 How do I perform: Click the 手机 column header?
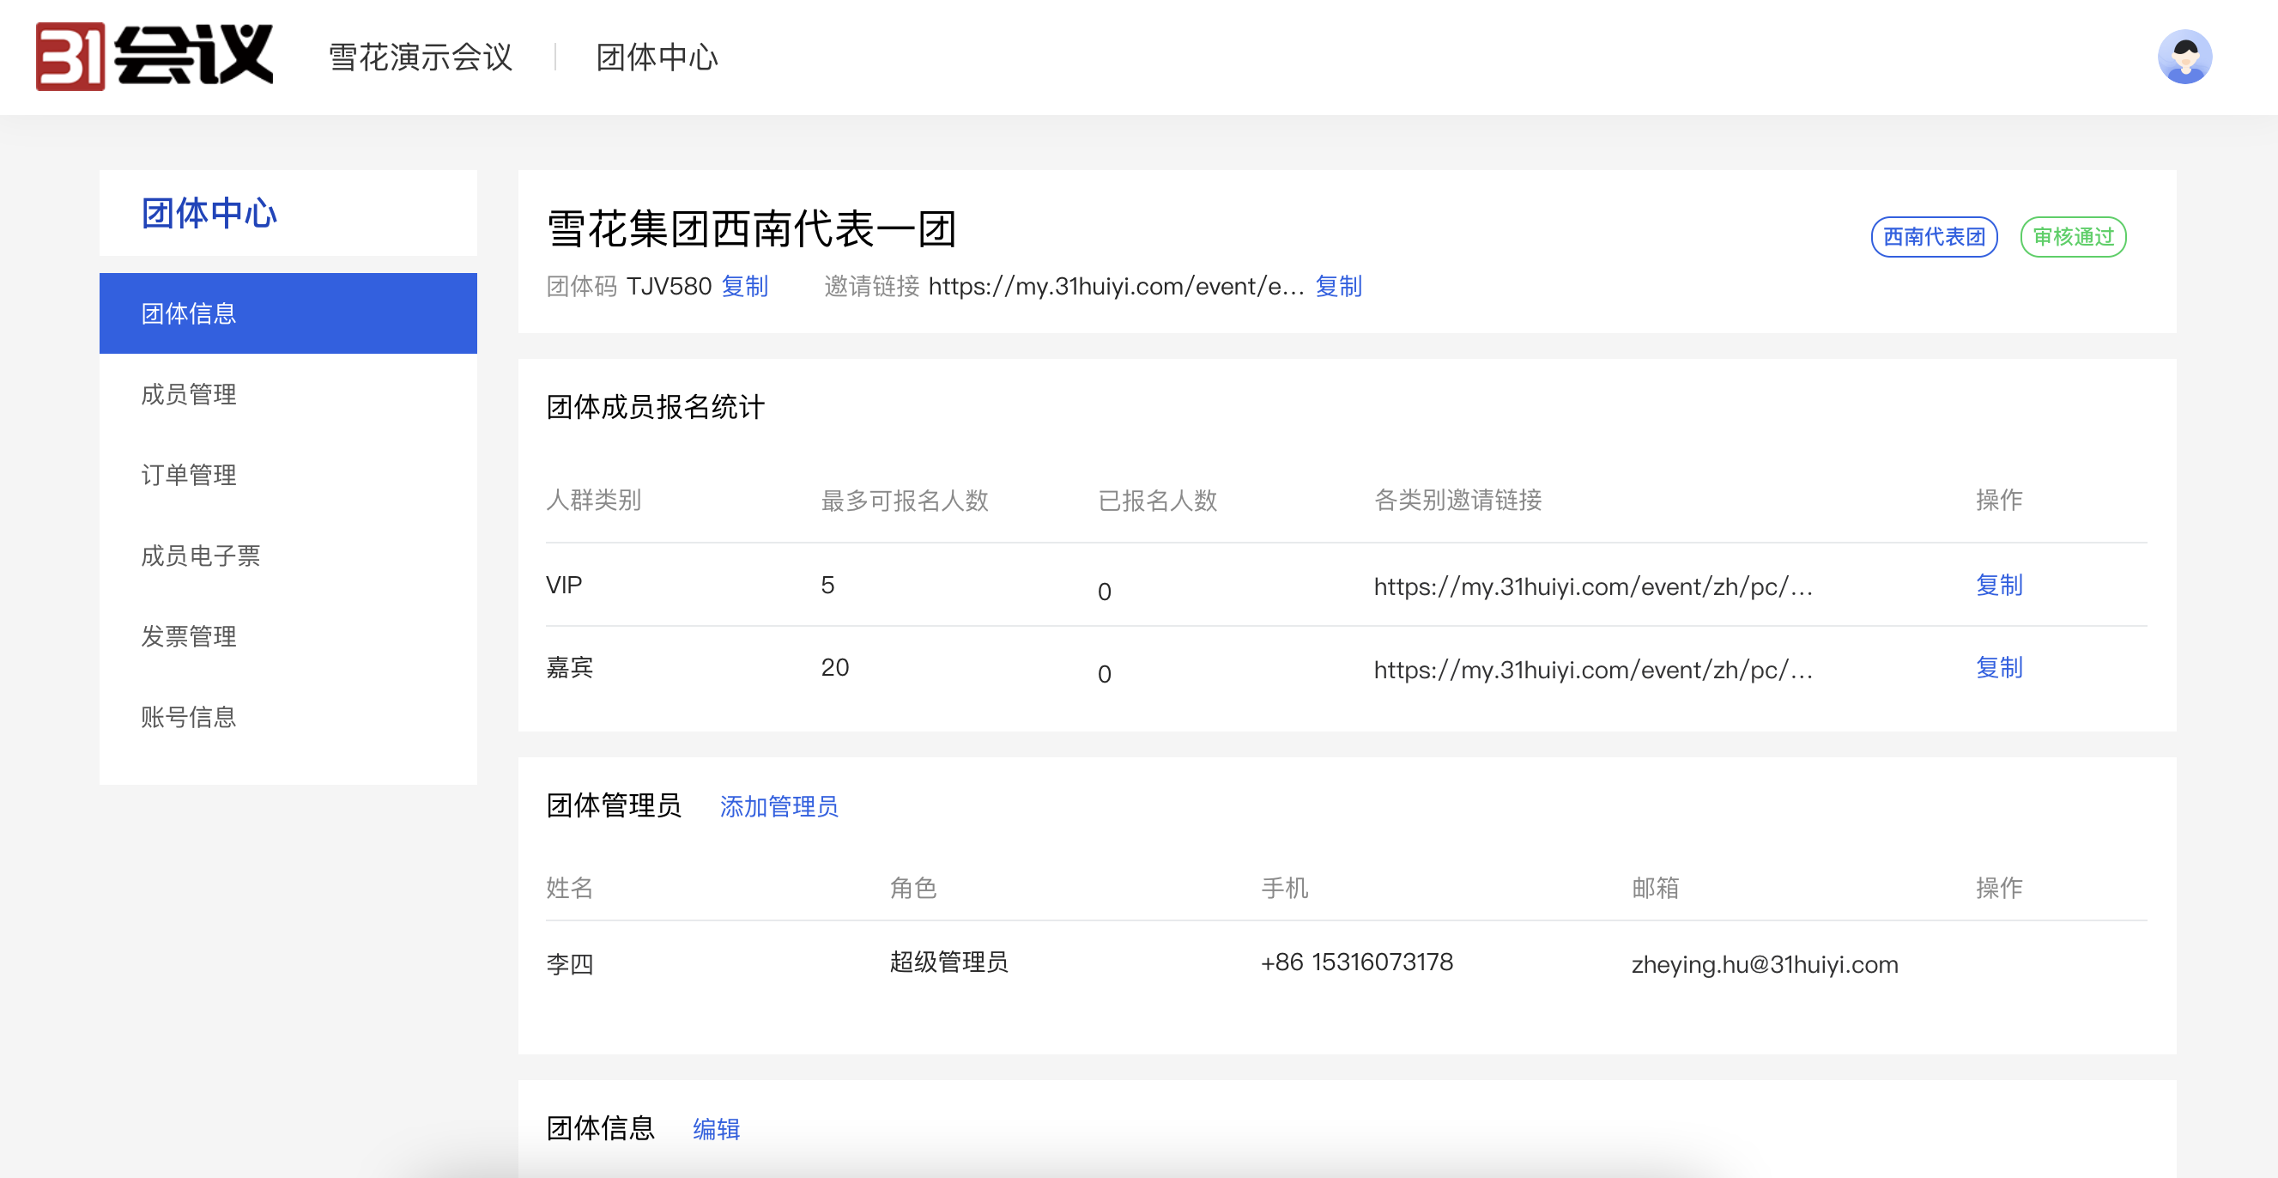tap(1284, 888)
